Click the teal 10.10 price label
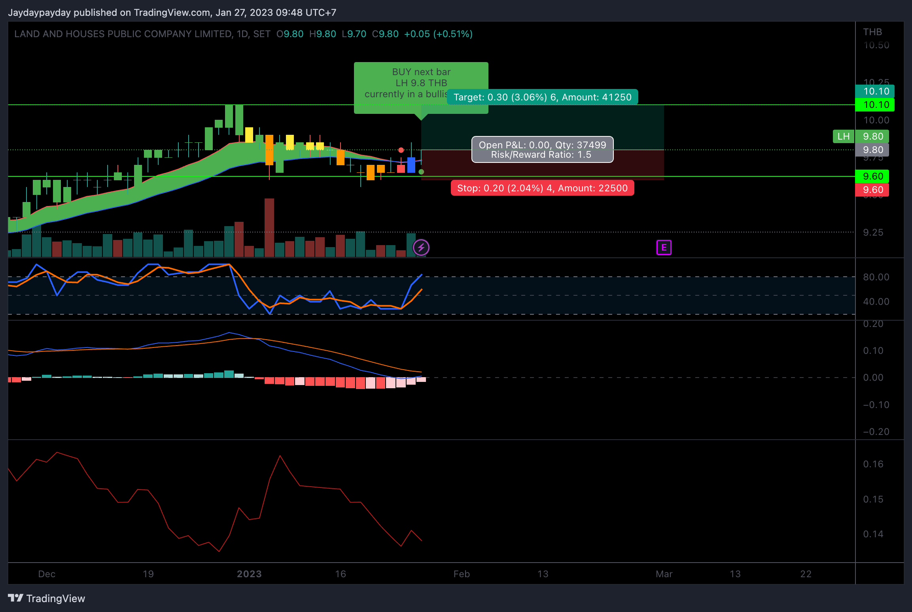912x612 pixels. [876, 91]
